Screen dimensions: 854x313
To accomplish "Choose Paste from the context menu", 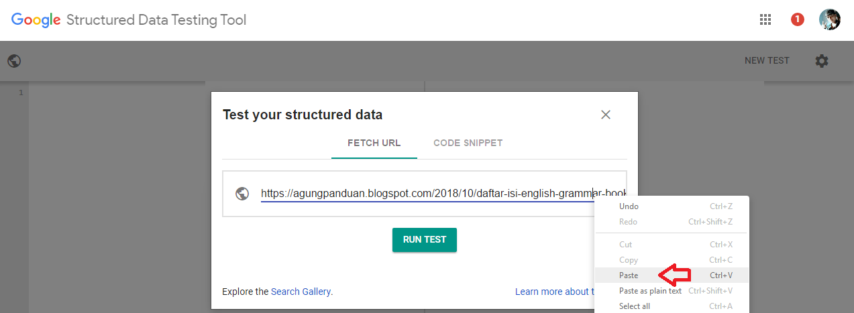I will (629, 275).
